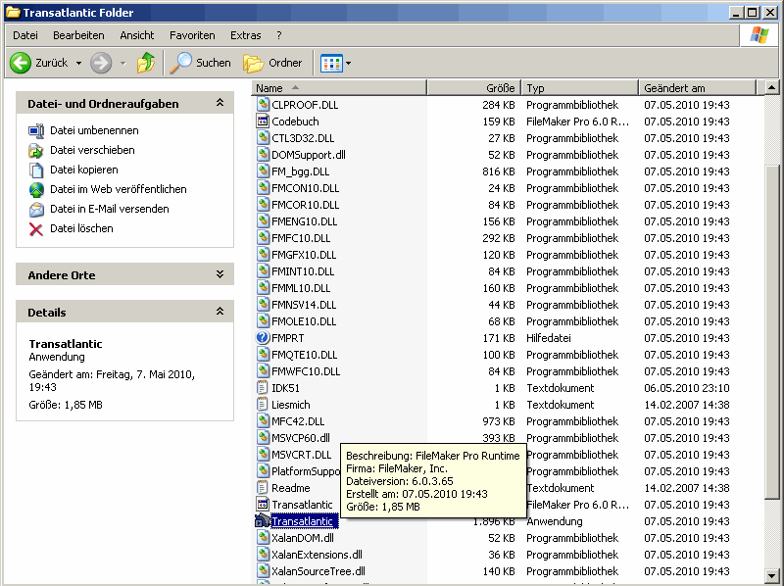Screen dimensions: 784x586
Task: Select Datei in E-Mail versenden
Action: point(109,209)
